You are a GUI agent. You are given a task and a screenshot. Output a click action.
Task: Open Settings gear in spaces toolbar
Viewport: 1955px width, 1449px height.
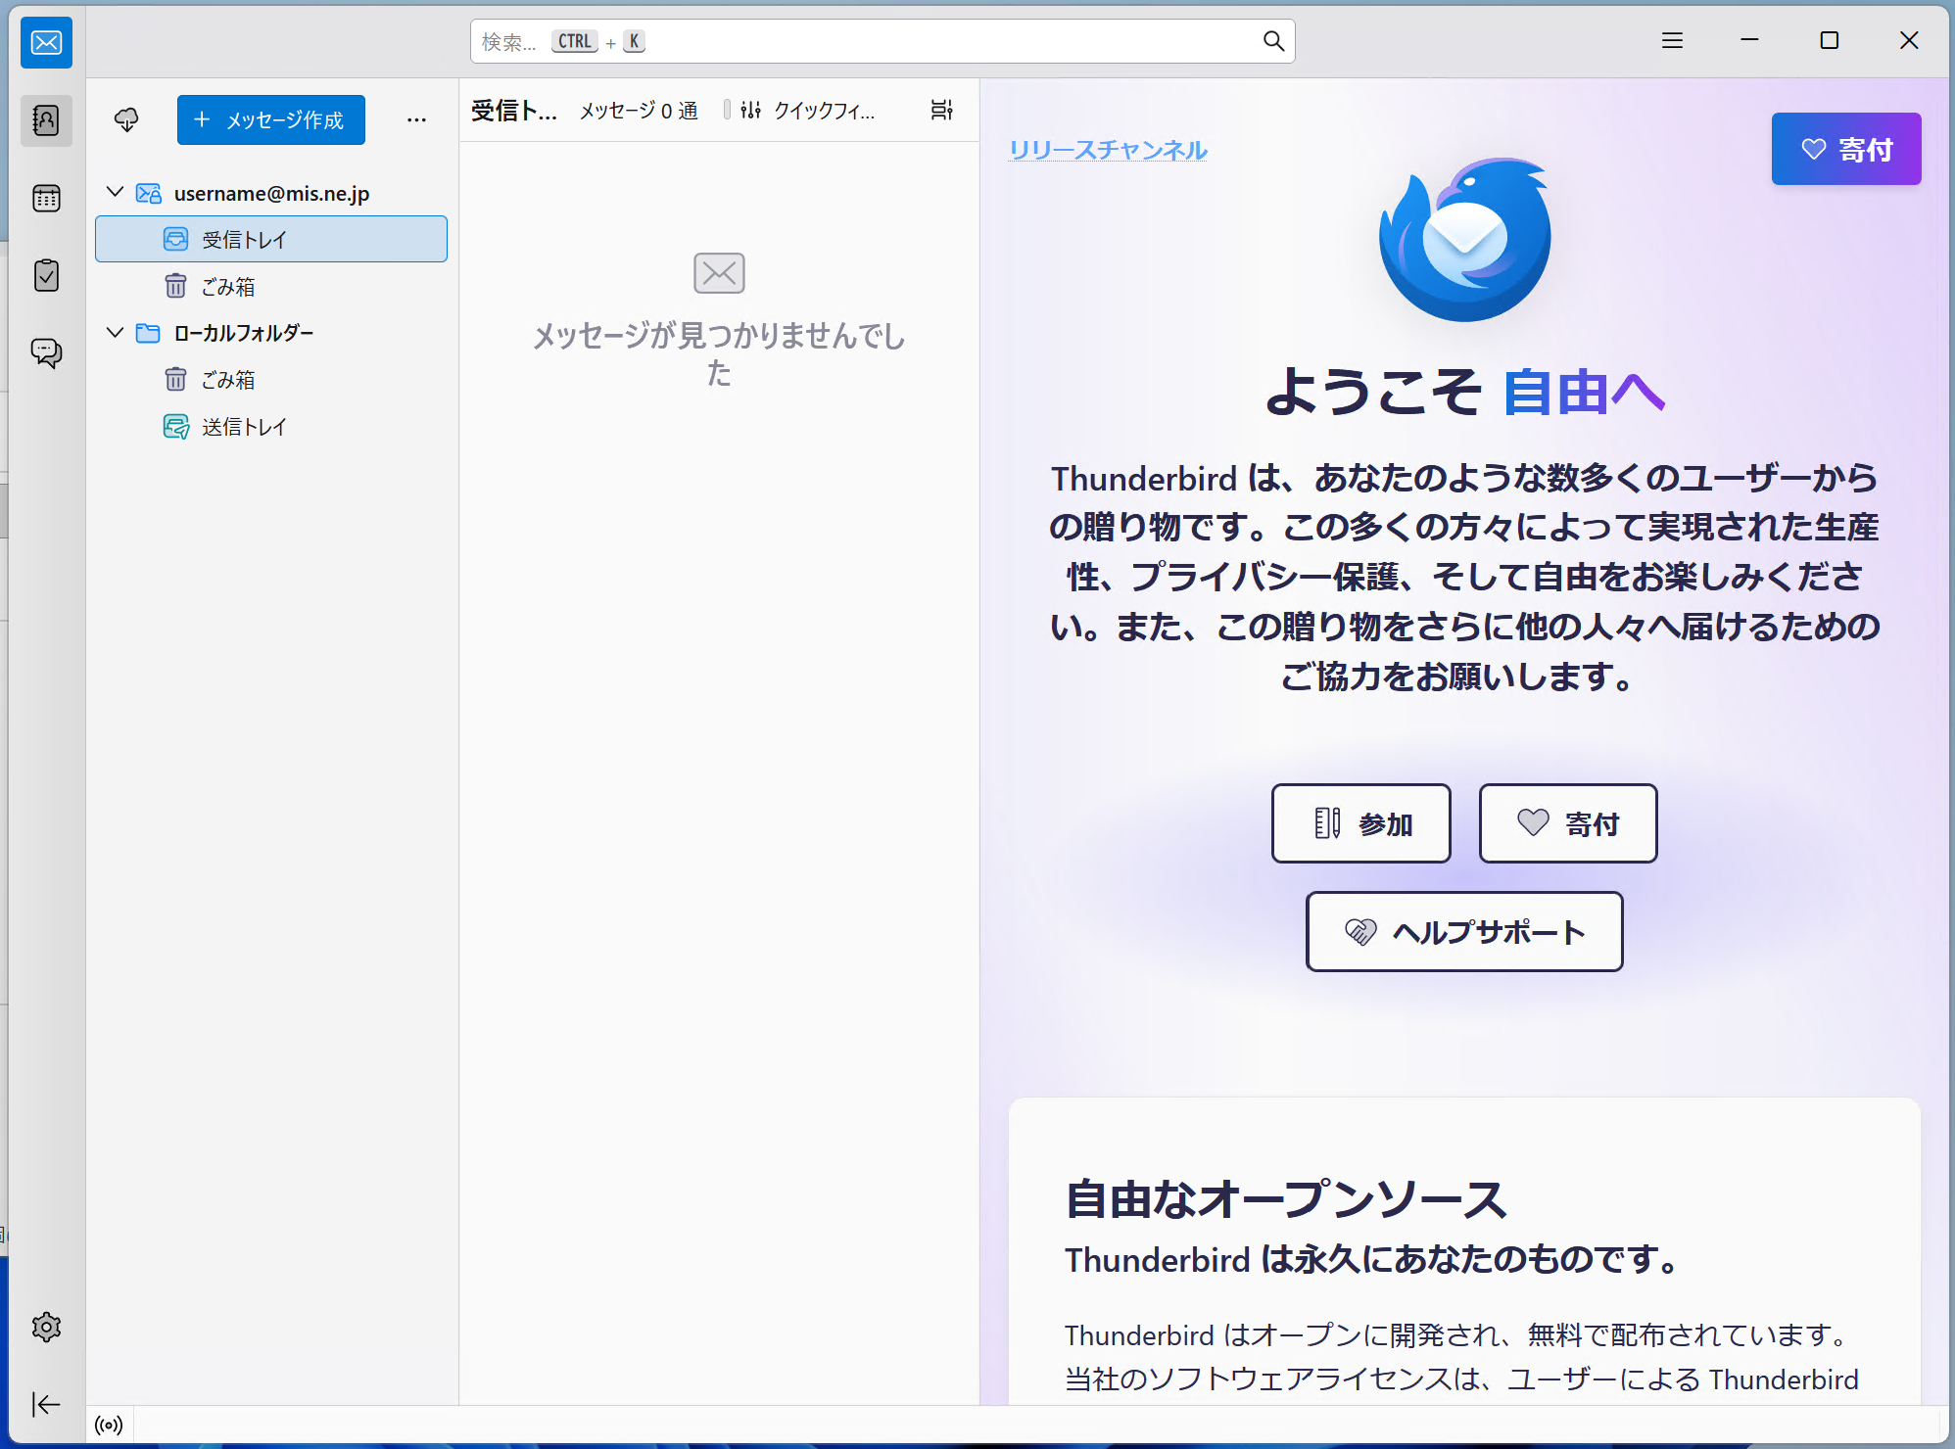coord(46,1328)
